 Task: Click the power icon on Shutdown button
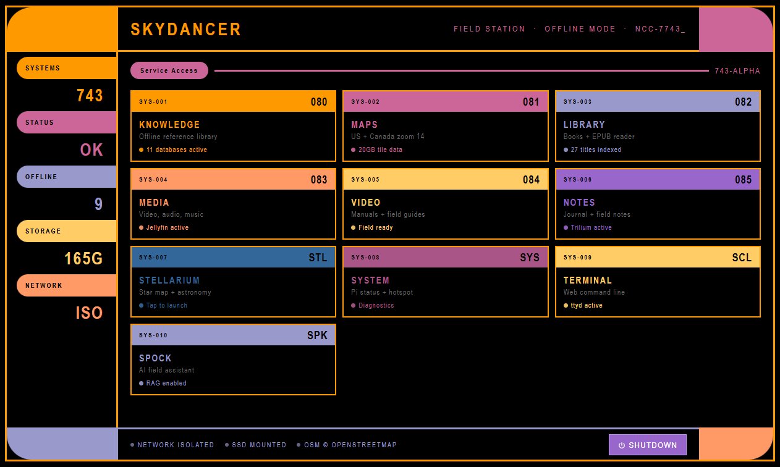click(x=622, y=445)
